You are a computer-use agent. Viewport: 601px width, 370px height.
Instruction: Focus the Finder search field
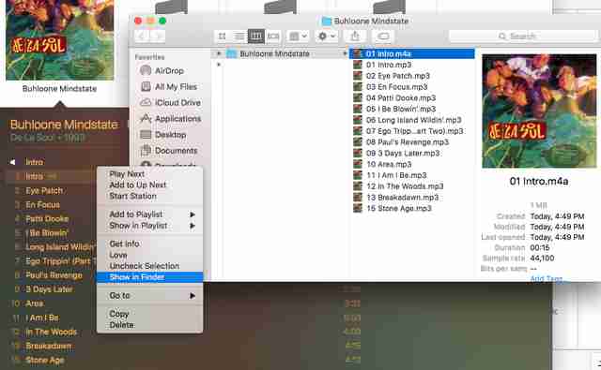coord(523,37)
